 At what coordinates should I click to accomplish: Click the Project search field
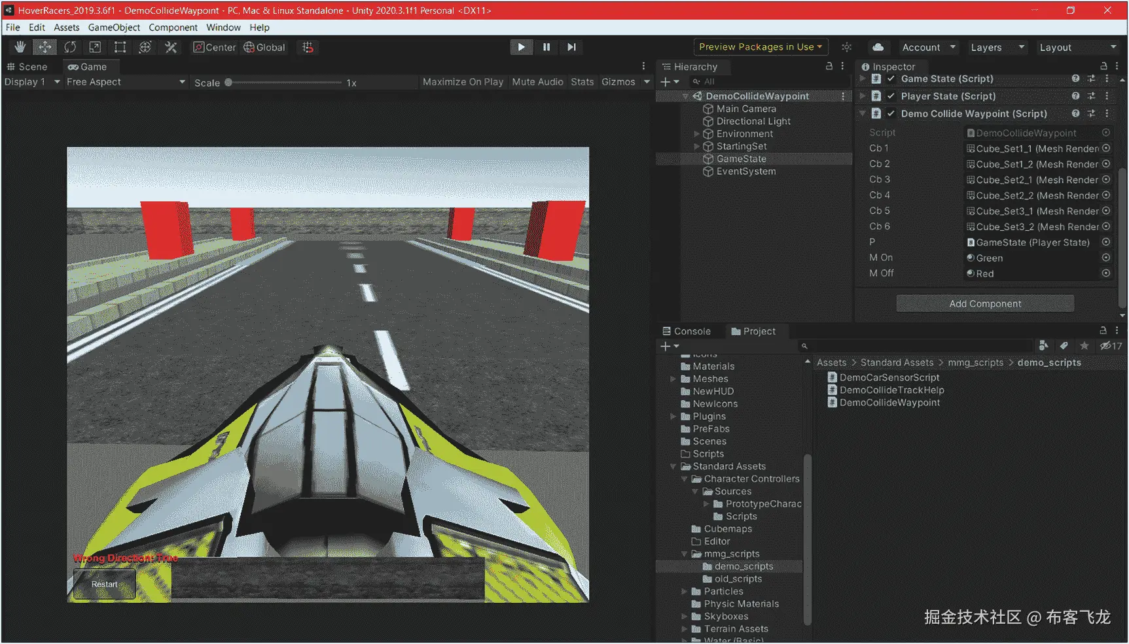916,346
